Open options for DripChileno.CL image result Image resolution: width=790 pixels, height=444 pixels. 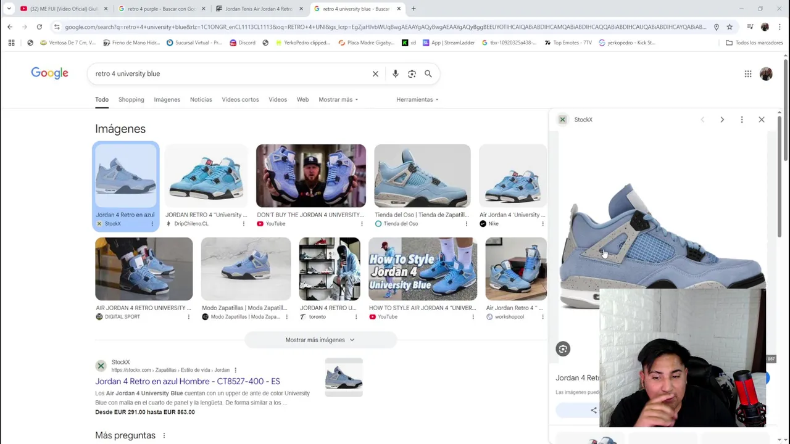(x=244, y=224)
